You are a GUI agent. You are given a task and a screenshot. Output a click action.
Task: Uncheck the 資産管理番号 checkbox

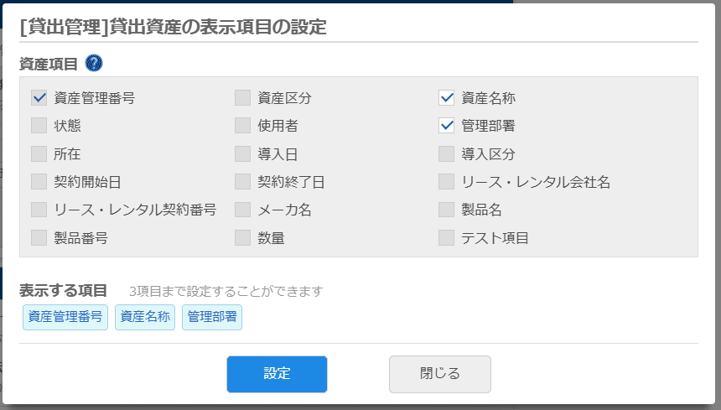(39, 97)
